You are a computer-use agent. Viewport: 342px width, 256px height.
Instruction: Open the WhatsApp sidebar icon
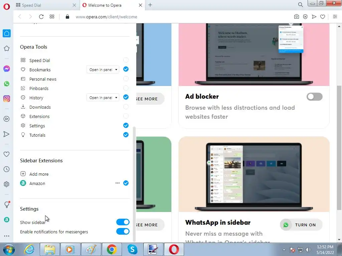(x=7, y=84)
